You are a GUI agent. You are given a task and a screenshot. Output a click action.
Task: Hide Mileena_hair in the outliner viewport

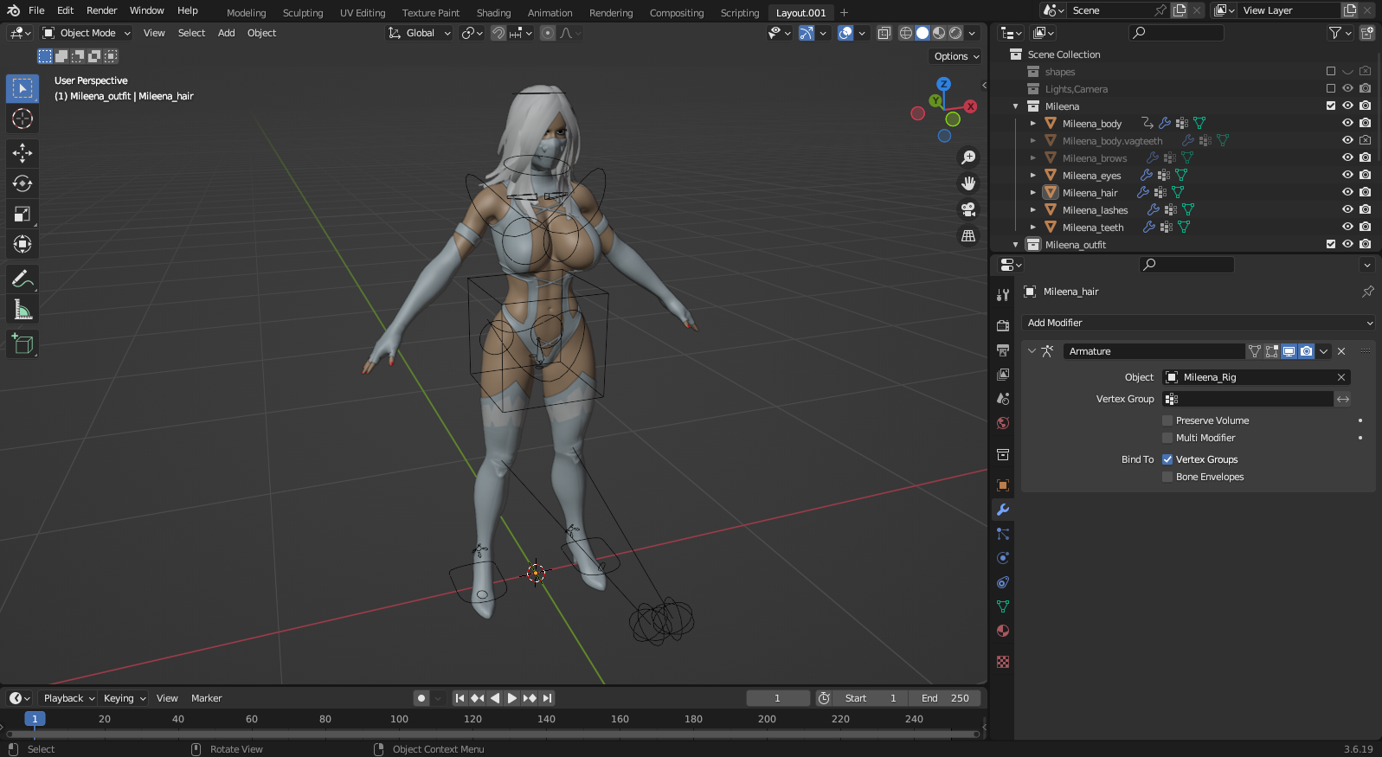pyautogui.click(x=1347, y=192)
